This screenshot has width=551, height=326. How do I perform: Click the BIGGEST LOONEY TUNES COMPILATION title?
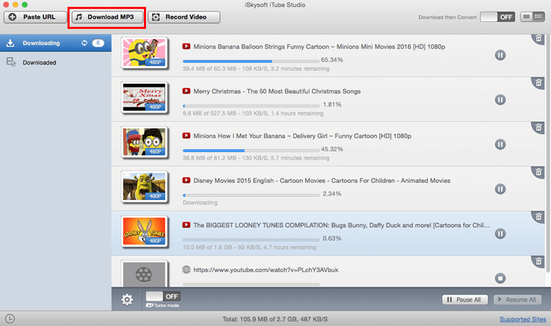click(342, 225)
